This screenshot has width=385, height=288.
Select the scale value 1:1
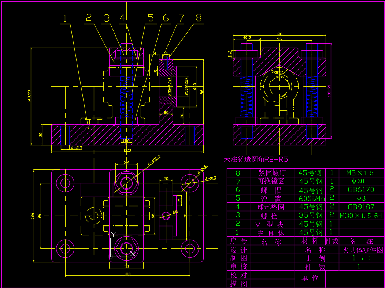(362, 258)
